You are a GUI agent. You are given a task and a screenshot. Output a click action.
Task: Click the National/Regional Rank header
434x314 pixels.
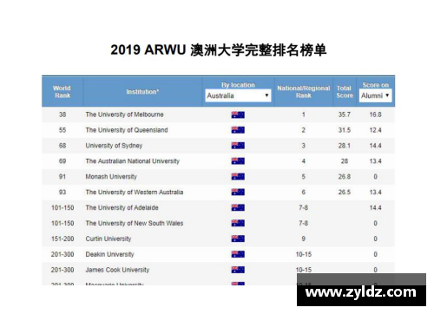(x=303, y=92)
